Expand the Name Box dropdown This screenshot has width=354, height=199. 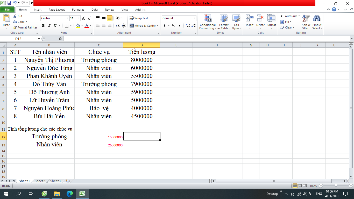click(39, 39)
